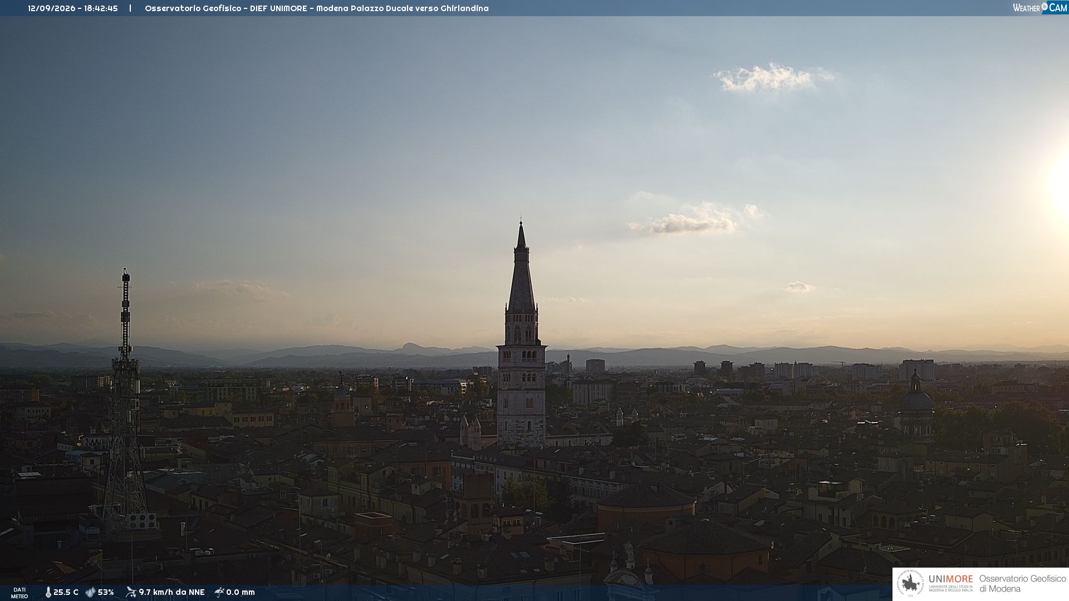Click the rain umbrella icon
The height and width of the screenshot is (601, 1069).
pos(219,592)
